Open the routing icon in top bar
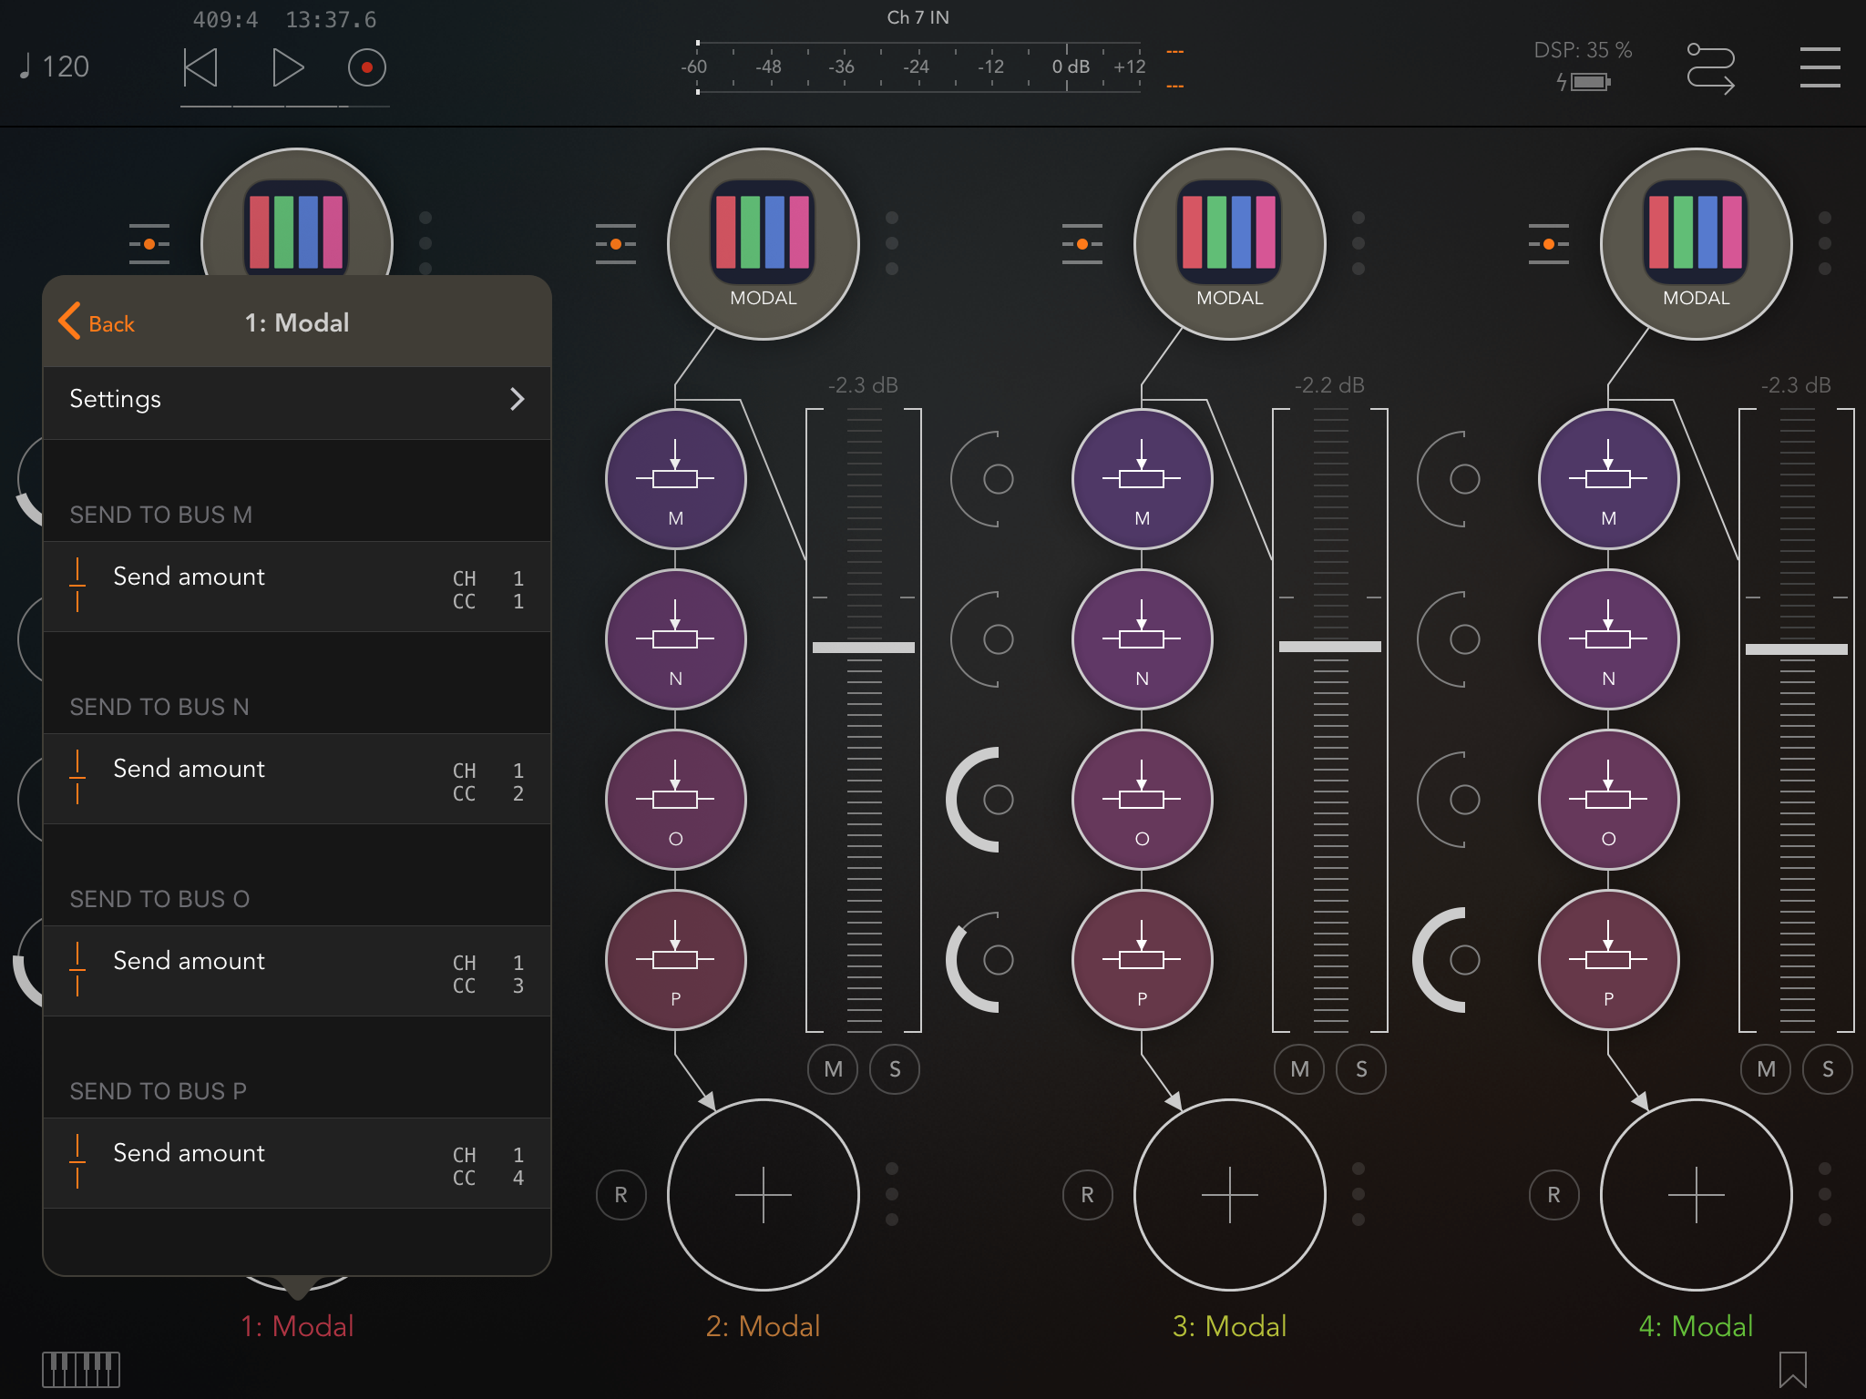Screen dimensions: 1866x1399 click(1710, 68)
